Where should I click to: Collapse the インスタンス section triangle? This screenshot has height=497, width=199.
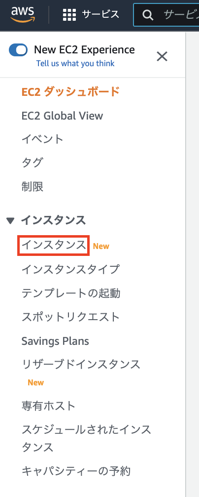tap(10, 221)
